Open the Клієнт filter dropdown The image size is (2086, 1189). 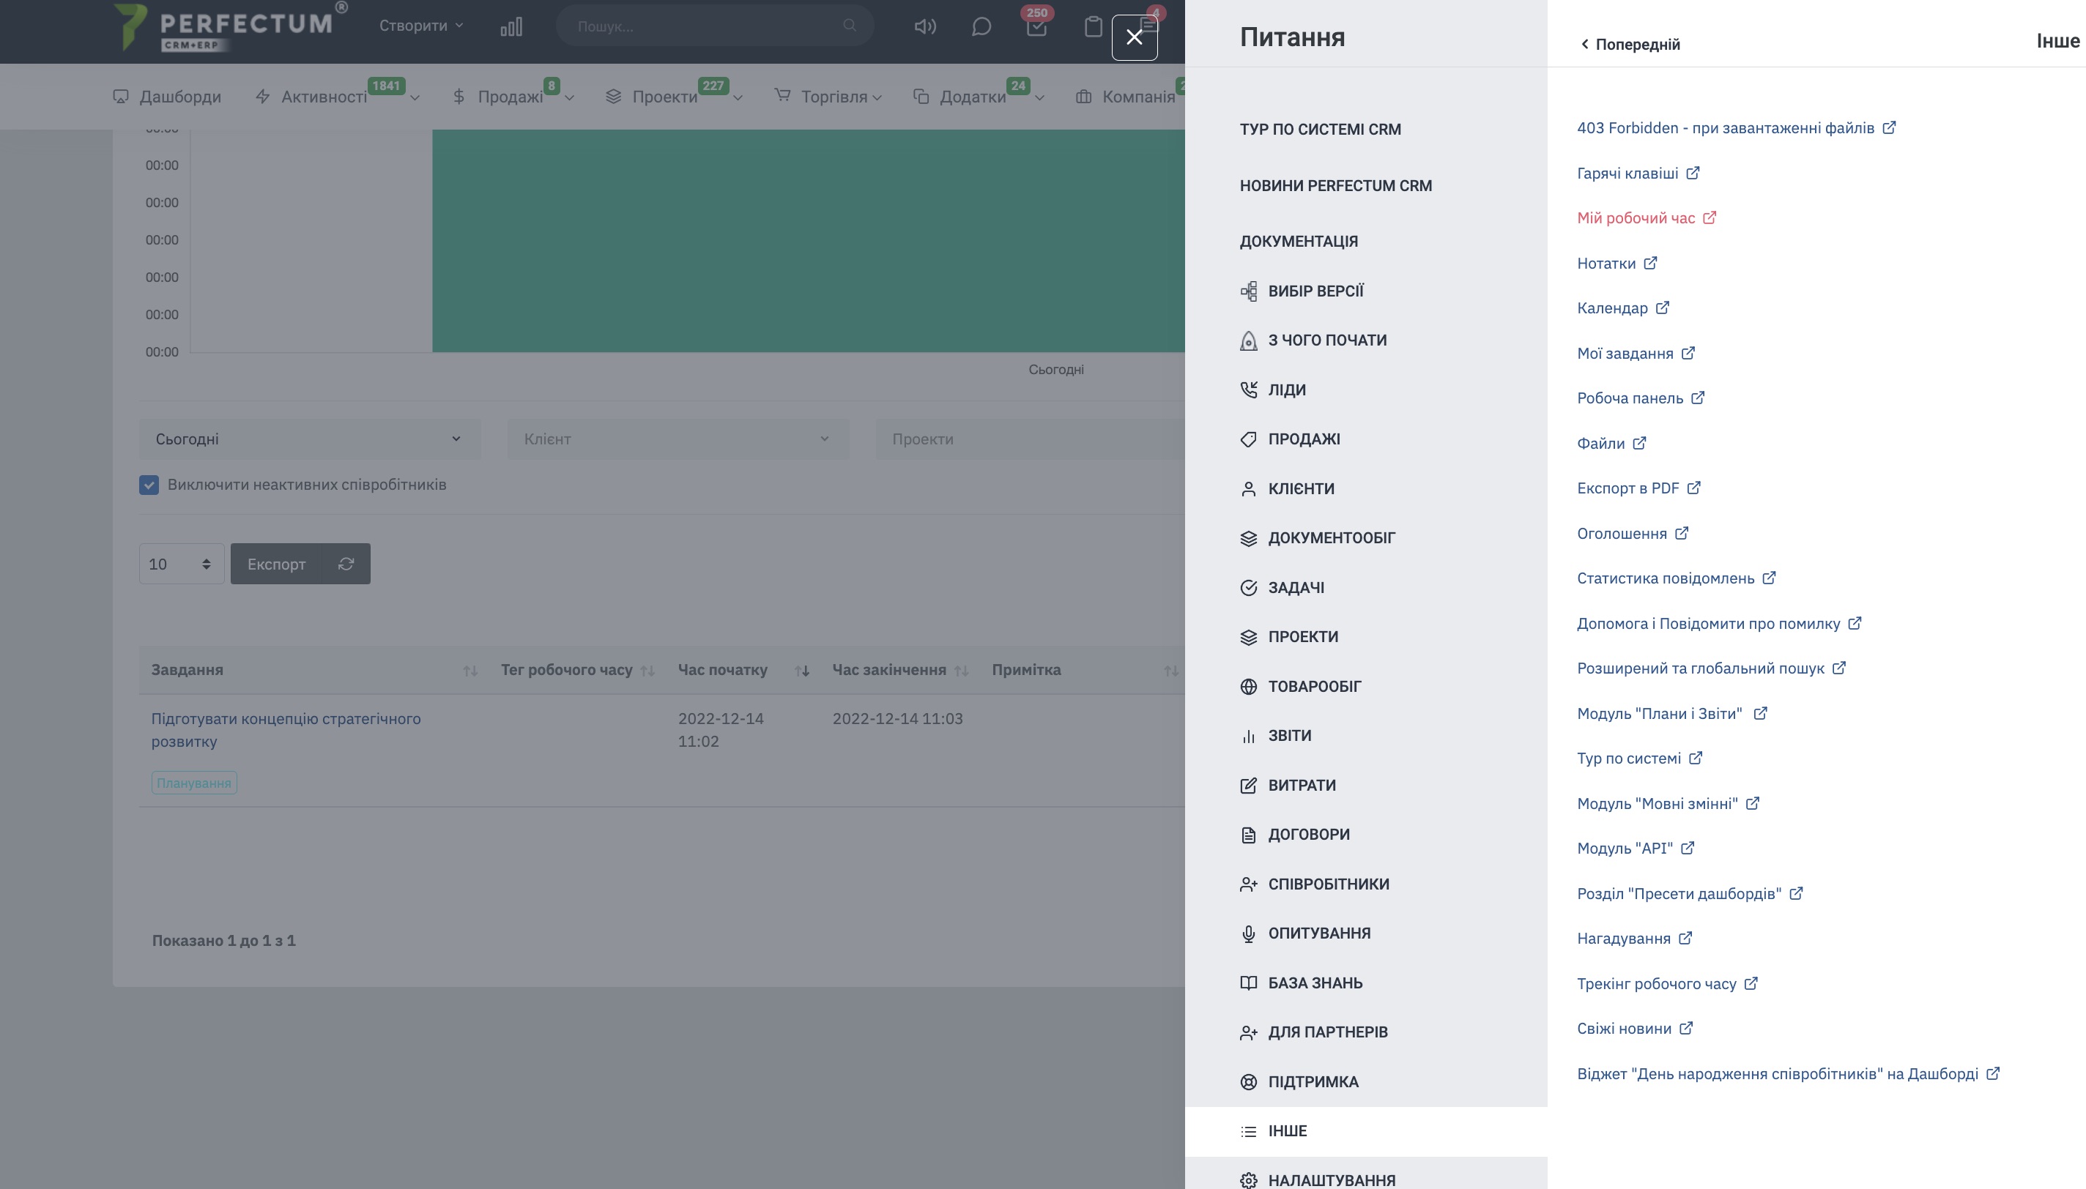[677, 439]
